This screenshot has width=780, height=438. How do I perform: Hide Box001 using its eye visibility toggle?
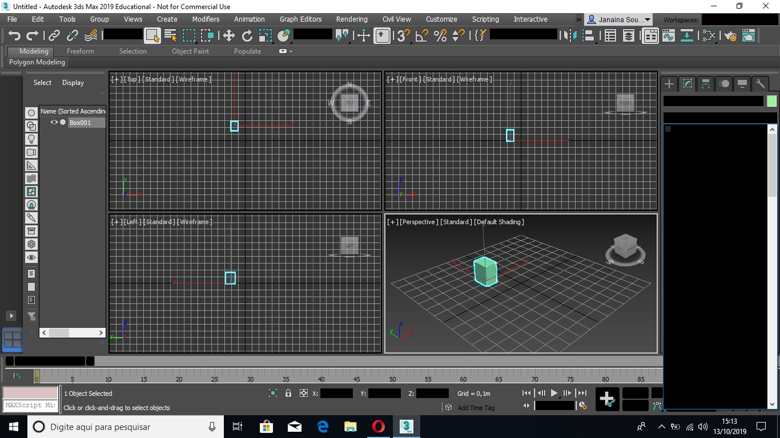click(54, 122)
